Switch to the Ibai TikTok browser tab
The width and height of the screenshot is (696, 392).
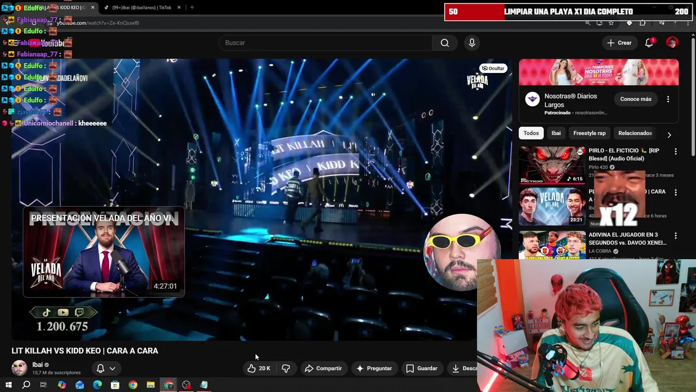pyautogui.click(x=141, y=8)
